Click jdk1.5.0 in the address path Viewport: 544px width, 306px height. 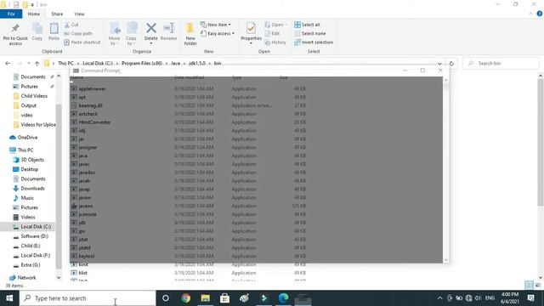point(197,63)
